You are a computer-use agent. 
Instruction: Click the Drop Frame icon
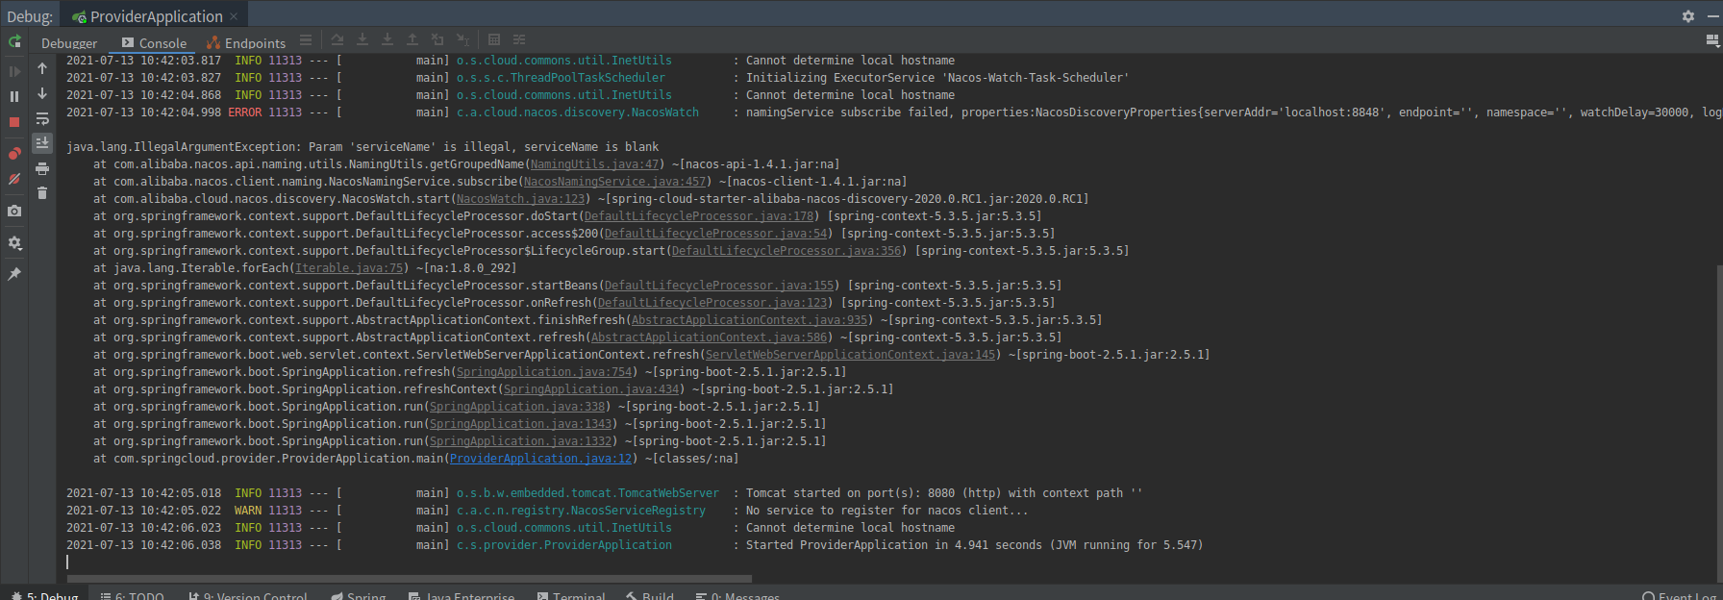click(x=437, y=40)
